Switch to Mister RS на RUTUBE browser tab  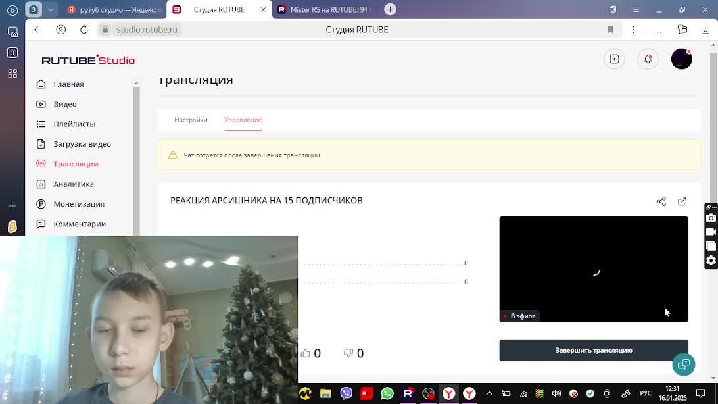tap(323, 10)
